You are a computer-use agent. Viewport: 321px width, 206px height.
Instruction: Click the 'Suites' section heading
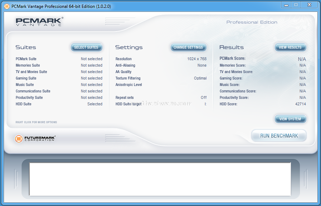coord(26,47)
